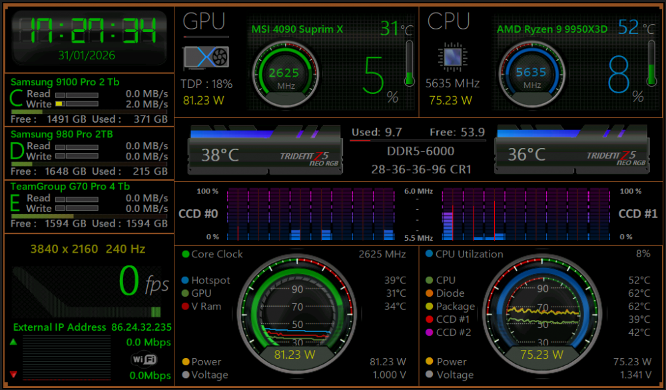Select the CPU thermometer at 52°C
This screenshot has width=666, height=390.
652,63
